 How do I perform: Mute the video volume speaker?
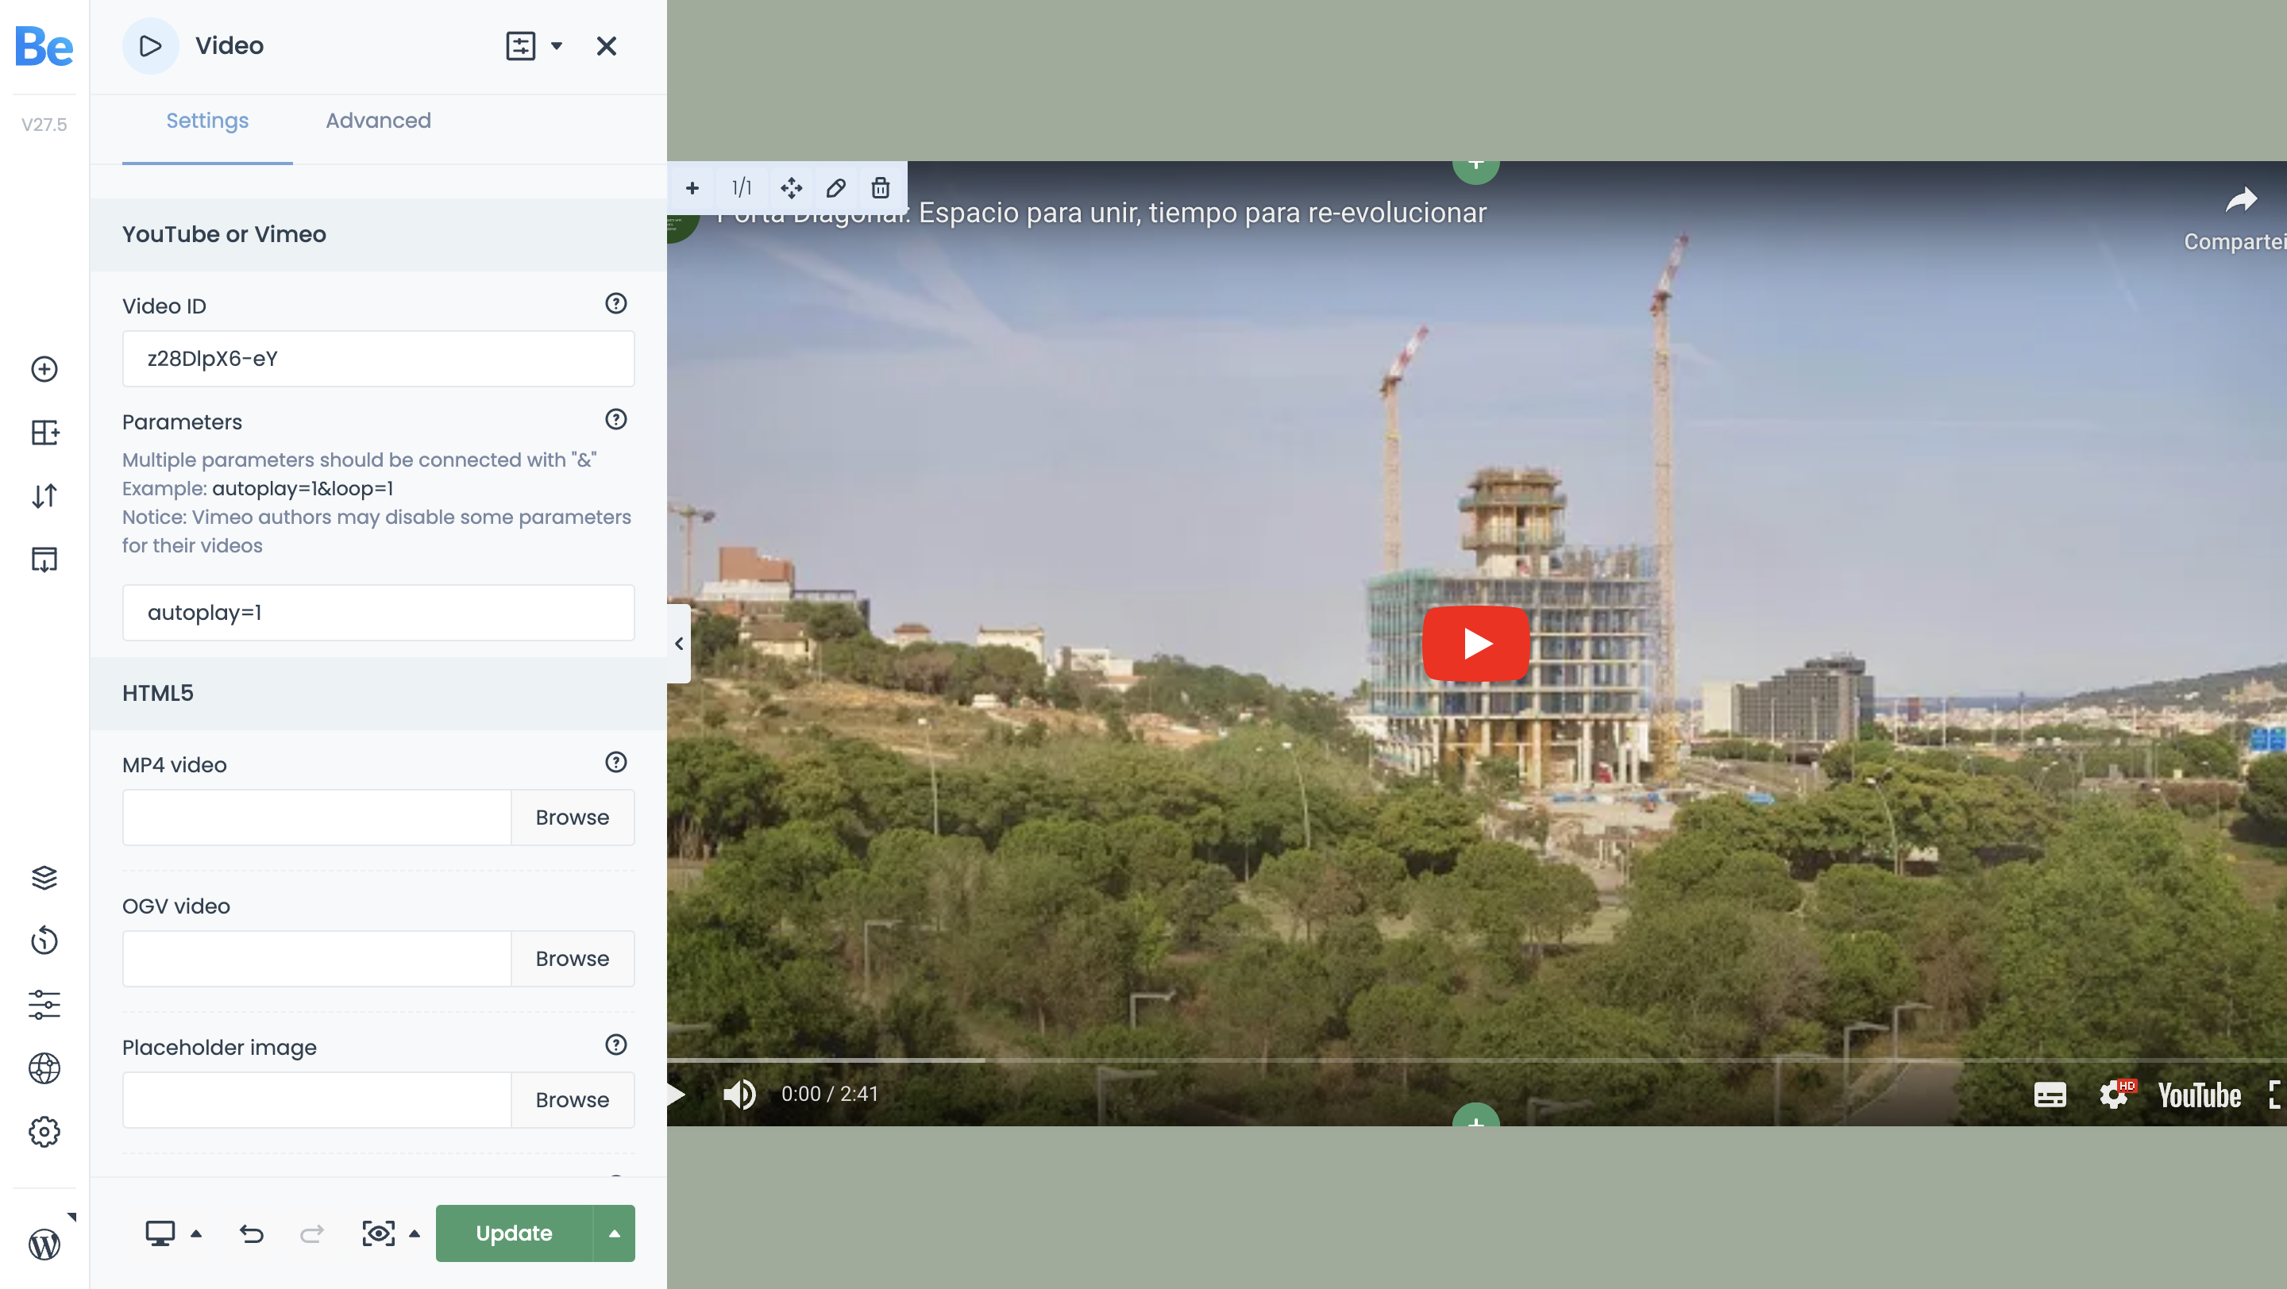[x=739, y=1095]
